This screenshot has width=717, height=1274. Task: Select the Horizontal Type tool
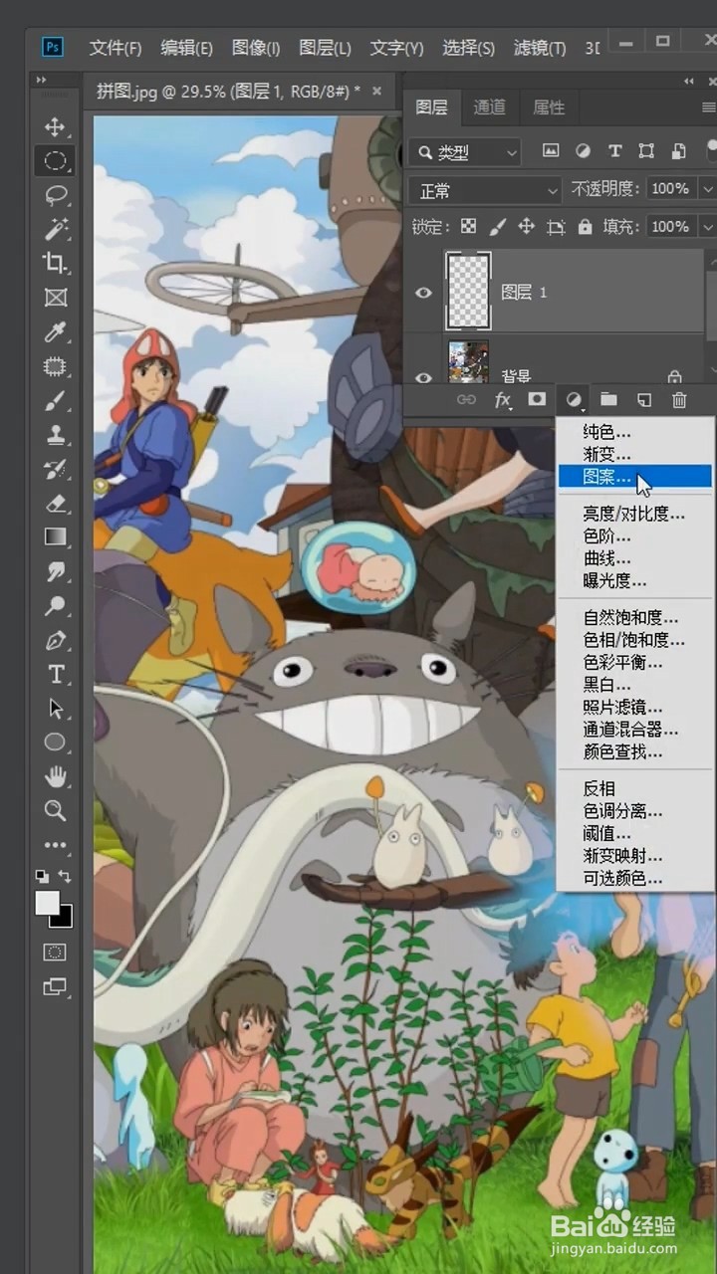pyautogui.click(x=55, y=675)
